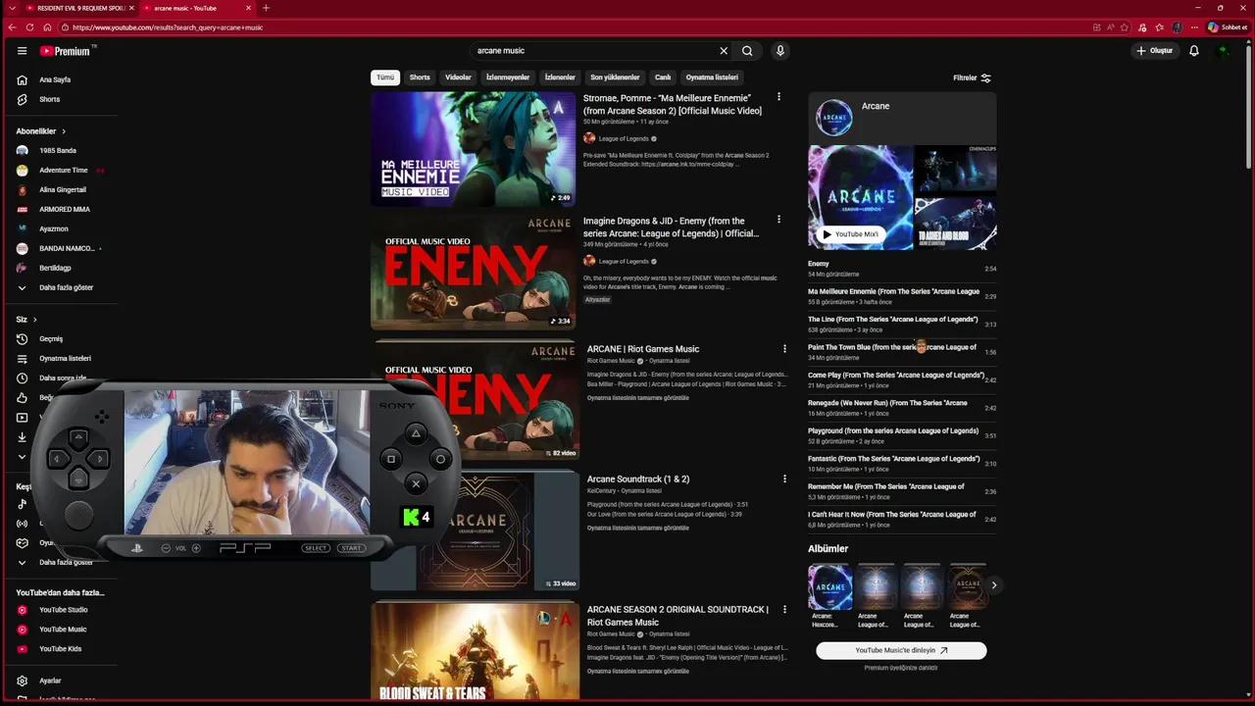Start voice search with microphone icon
Viewport: 1255px width, 706px height.
pyautogui.click(x=779, y=51)
